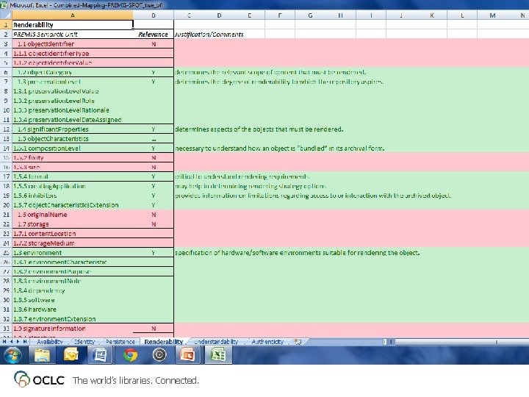Open the Availability sheet tab
The width and height of the screenshot is (529, 397).
tap(50, 342)
